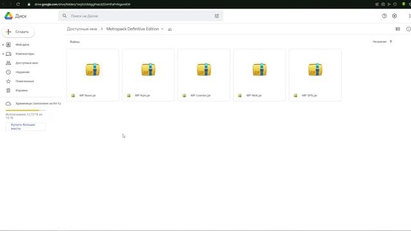Viewport: 411px width, 231px height.
Task: Reload the page in the browser
Action: click(18, 4)
